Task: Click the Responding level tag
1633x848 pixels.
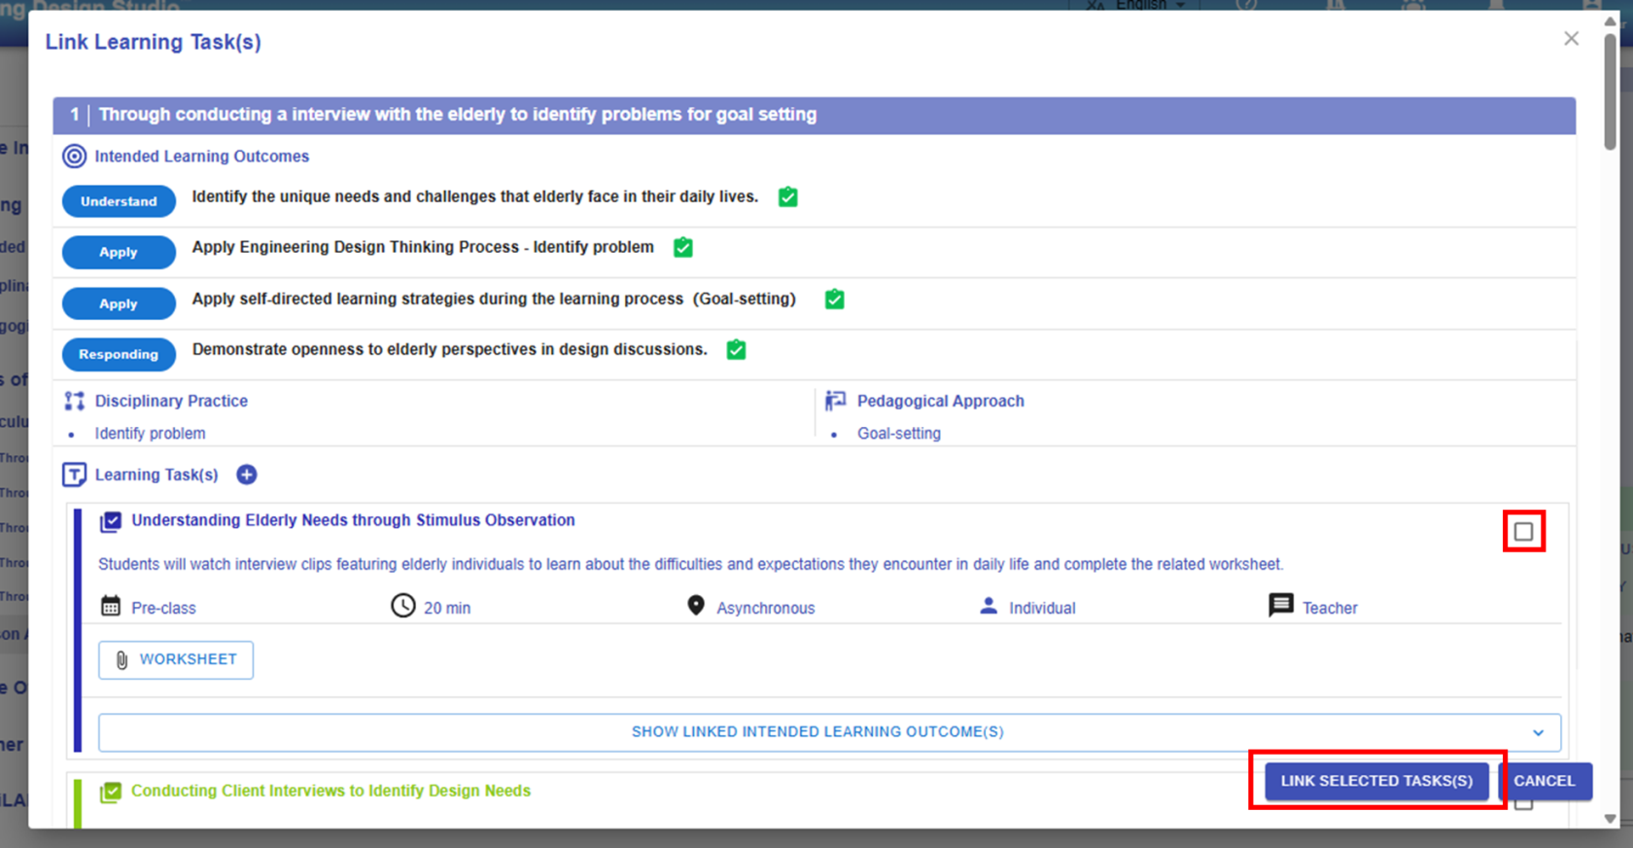Action: click(119, 355)
